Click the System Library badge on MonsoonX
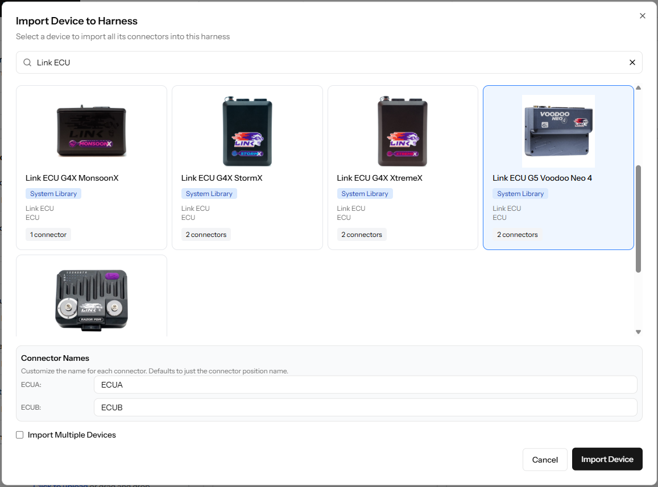Screen dimensions: 658x487 tap(53, 193)
